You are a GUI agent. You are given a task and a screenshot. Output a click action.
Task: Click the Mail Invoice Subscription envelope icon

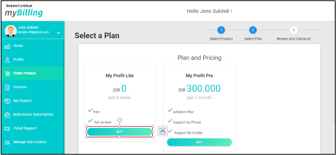coord(7,115)
